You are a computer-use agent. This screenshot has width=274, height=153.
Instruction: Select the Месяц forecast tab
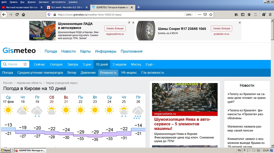point(136,64)
